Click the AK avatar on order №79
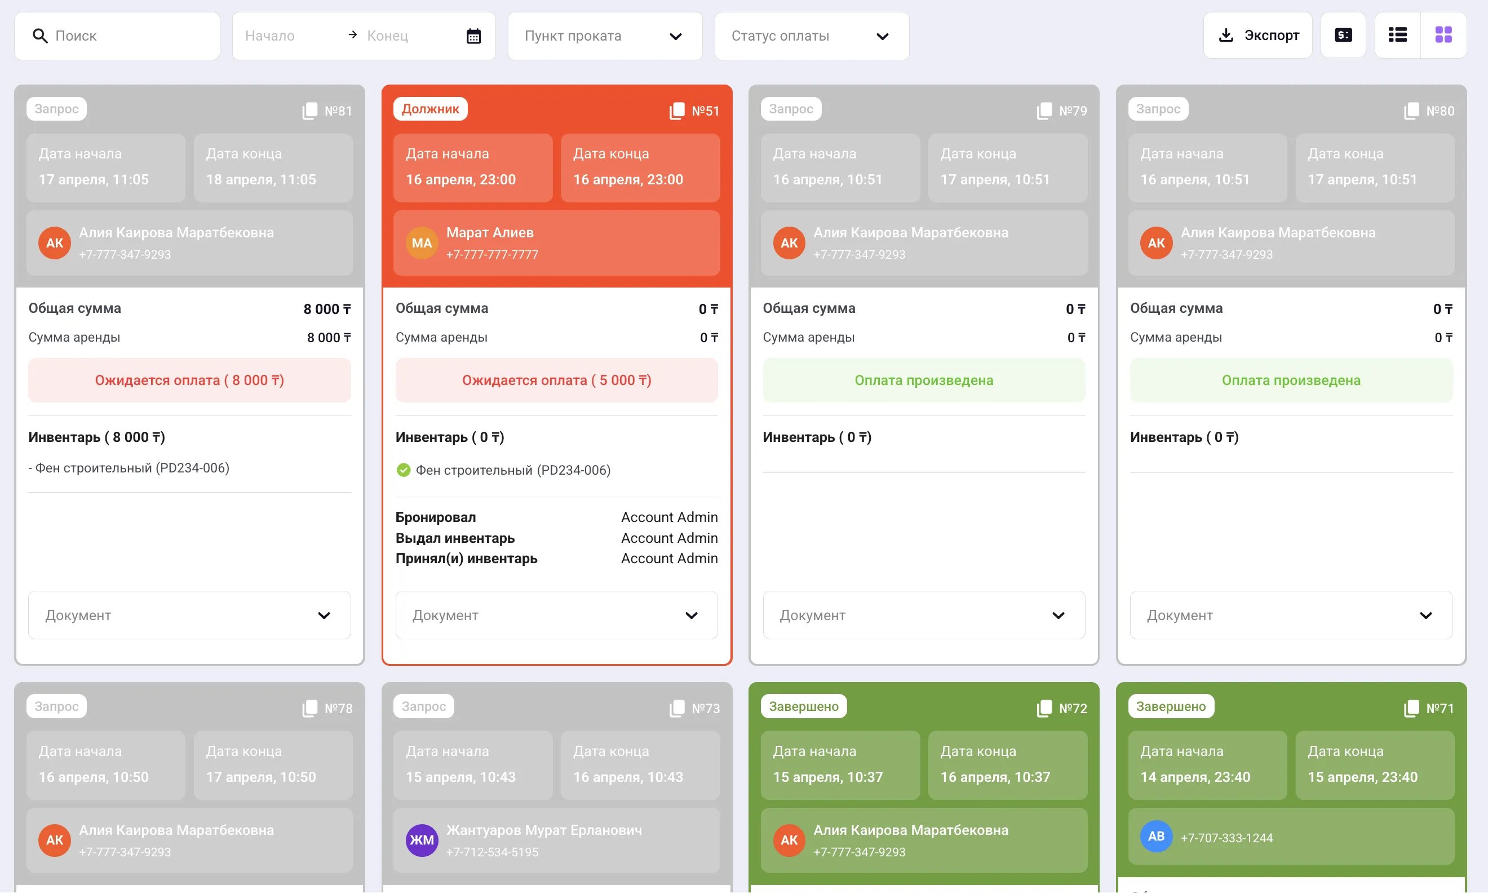 [x=789, y=243]
